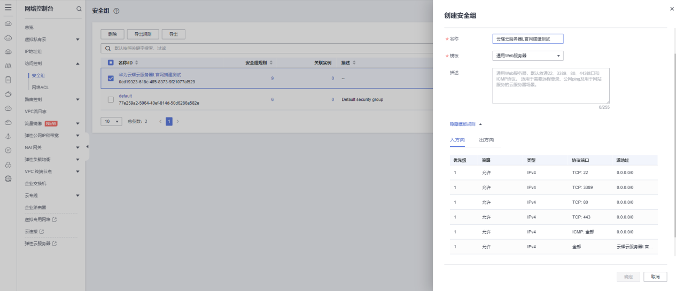Switch to the 入方向 tab
The width and height of the screenshot is (676, 291).
[457, 140]
